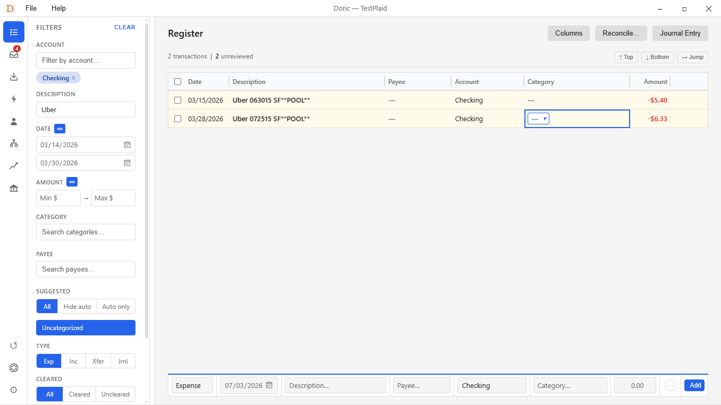Click the Jump button
This screenshot has width=721, height=405.
click(692, 57)
